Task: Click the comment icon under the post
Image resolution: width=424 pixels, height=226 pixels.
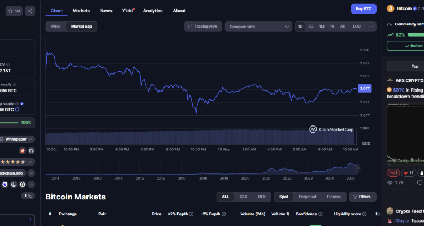Action: point(419,182)
